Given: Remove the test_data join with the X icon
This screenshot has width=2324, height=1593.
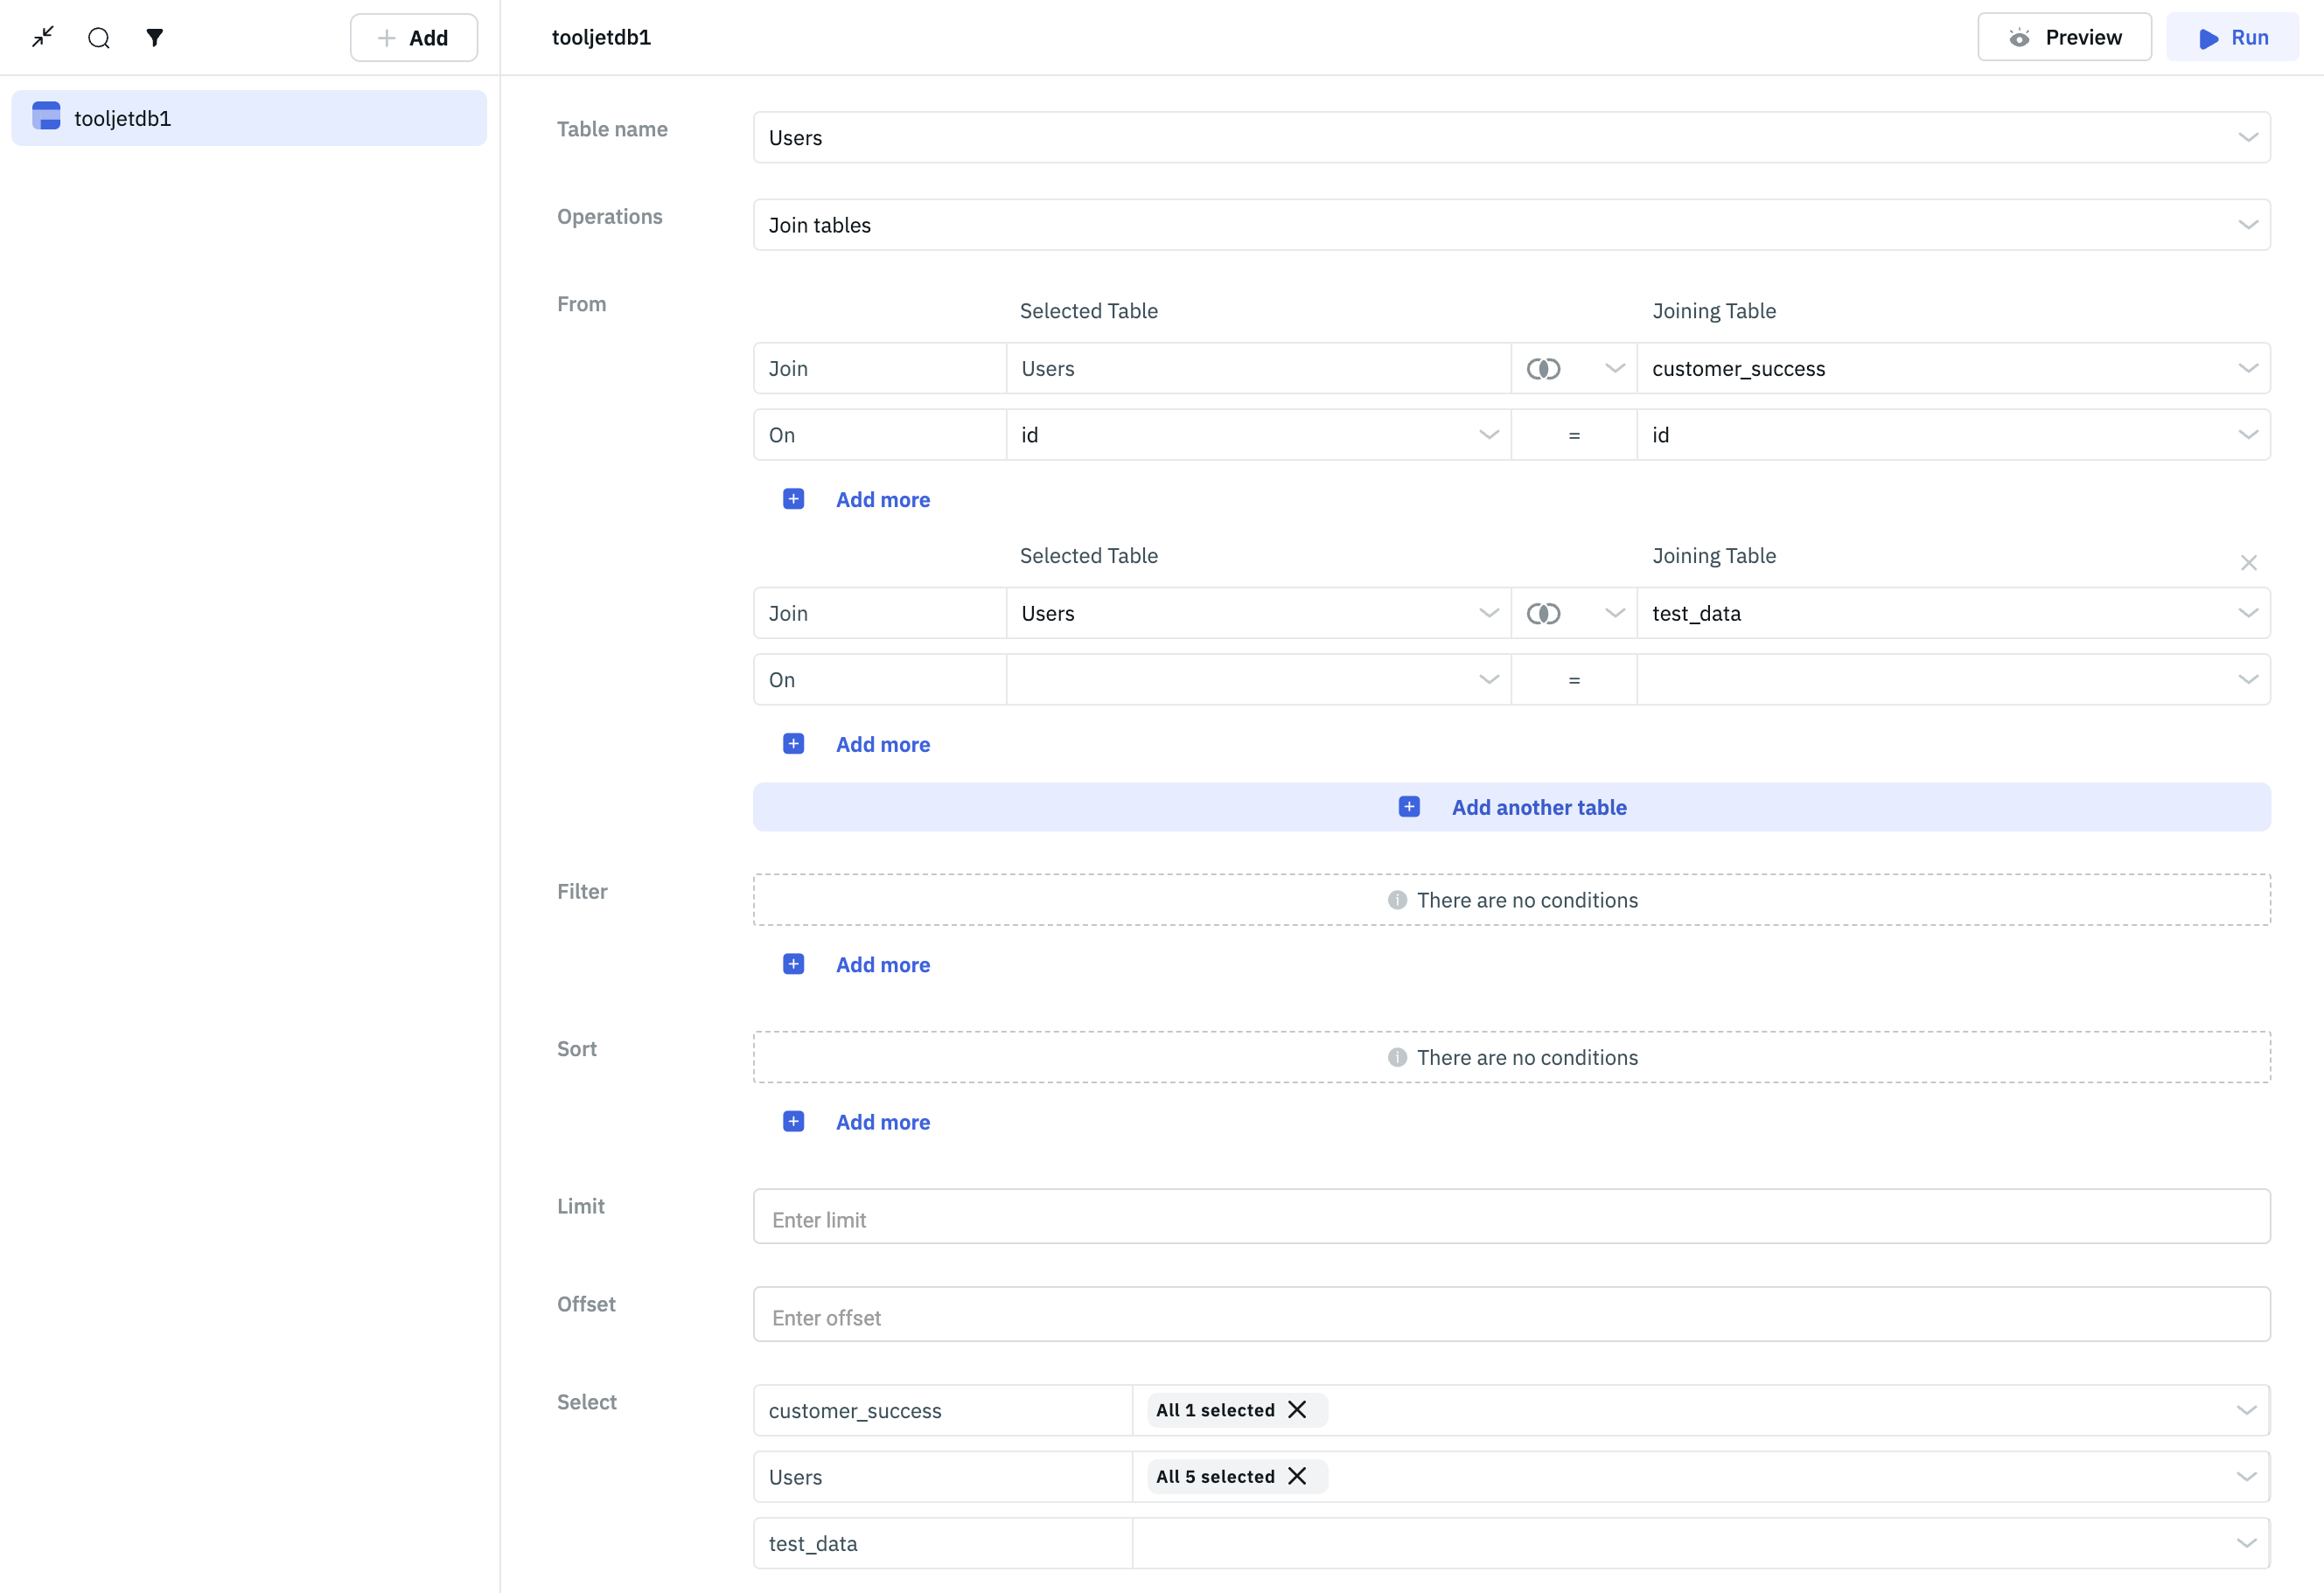Looking at the screenshot, I should [x=2248, y=563].
